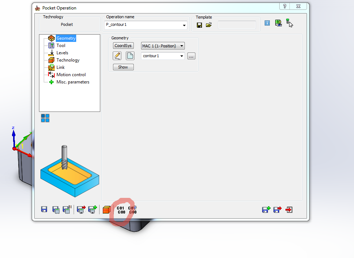Click the Technology layers icon in the tree
The width and height of the screenshot is (354, 258).
click(51, 60)
